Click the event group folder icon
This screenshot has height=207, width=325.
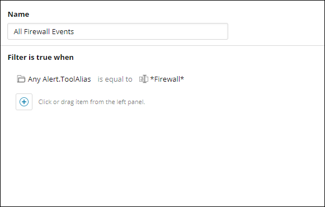point(21,79)
